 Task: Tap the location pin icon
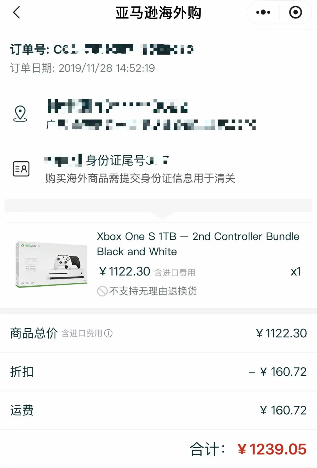tap(20, 114)
